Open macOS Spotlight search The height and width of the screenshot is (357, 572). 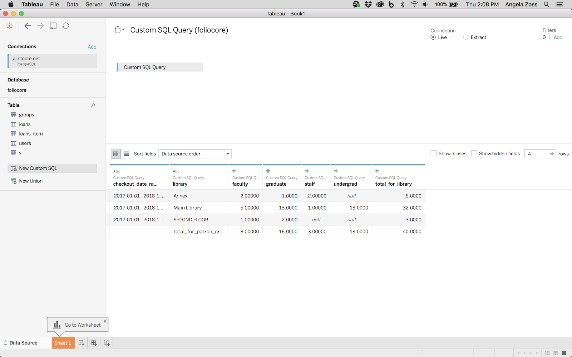coord(547,4)
